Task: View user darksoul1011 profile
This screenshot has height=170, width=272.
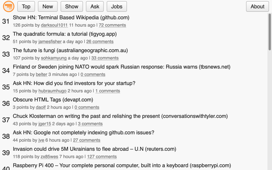Action: click(54, 25)
